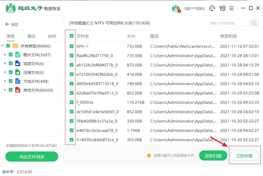Select the 图片文件 image files icon

pos(18,55)
